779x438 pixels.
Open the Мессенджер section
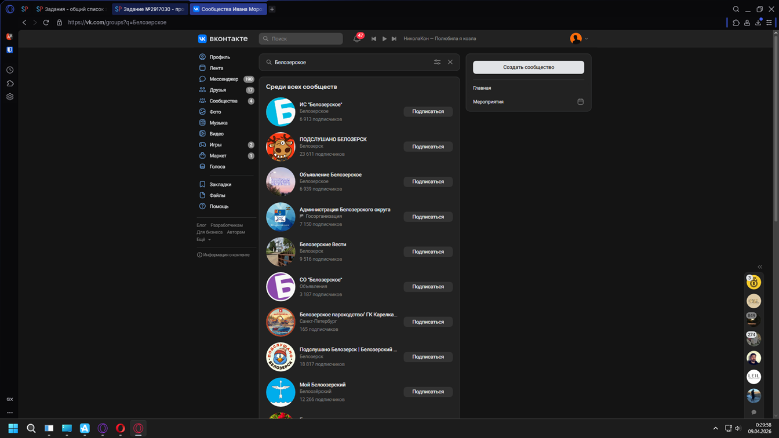pyautogui.click(x=223, y=79)
